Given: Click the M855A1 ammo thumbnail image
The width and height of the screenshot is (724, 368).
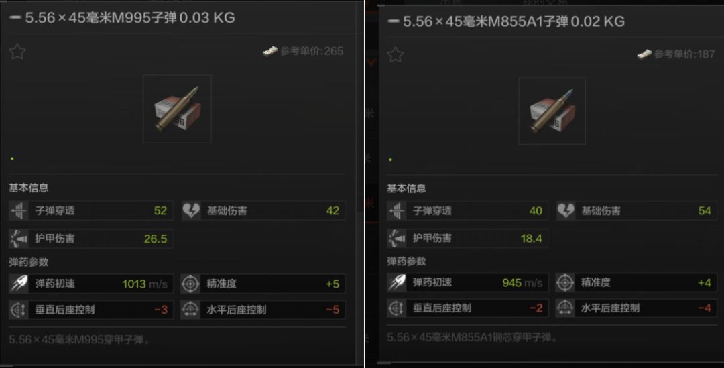Looking at the screenshot, I should [x=552, y=111].
